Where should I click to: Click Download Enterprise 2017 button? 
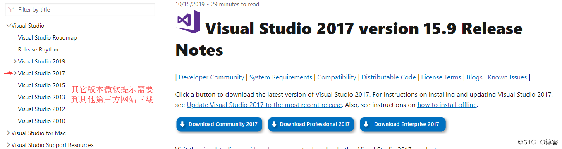click(403, 124)
